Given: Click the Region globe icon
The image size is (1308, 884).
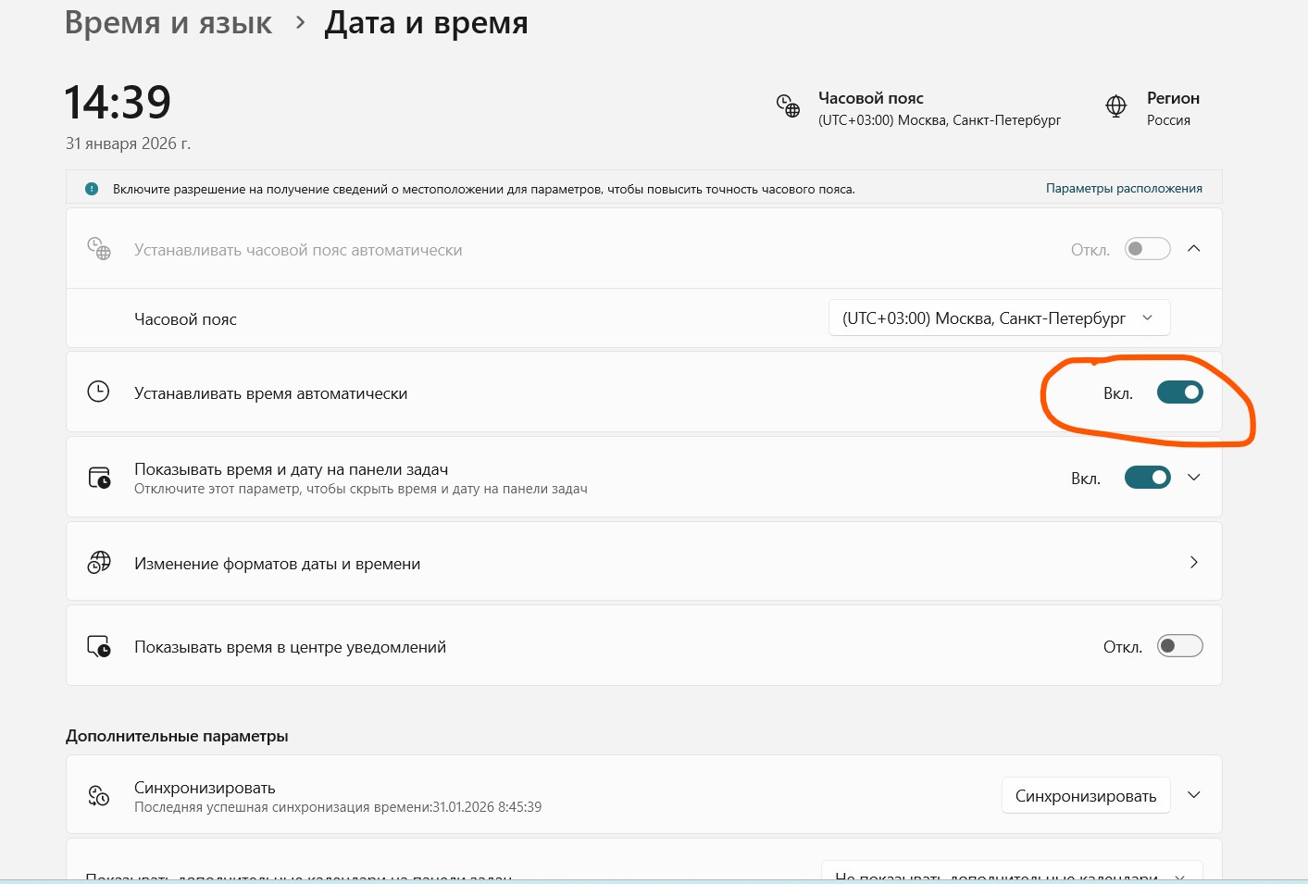Looking at the screenshot, I should [x=1116, y=106].
